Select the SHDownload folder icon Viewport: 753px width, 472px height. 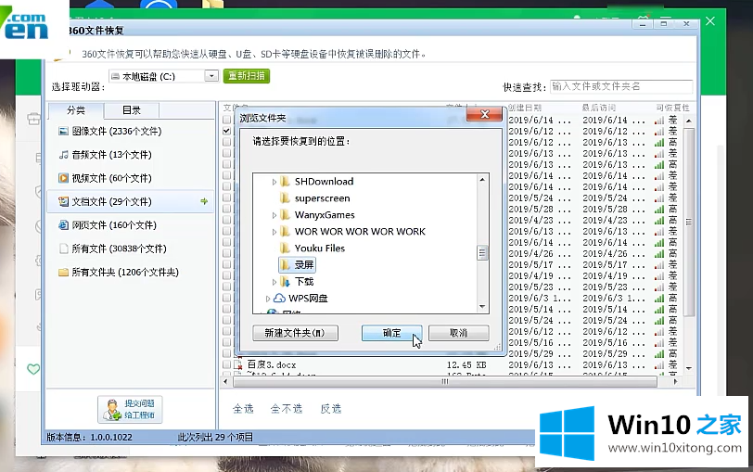point(285,182)
